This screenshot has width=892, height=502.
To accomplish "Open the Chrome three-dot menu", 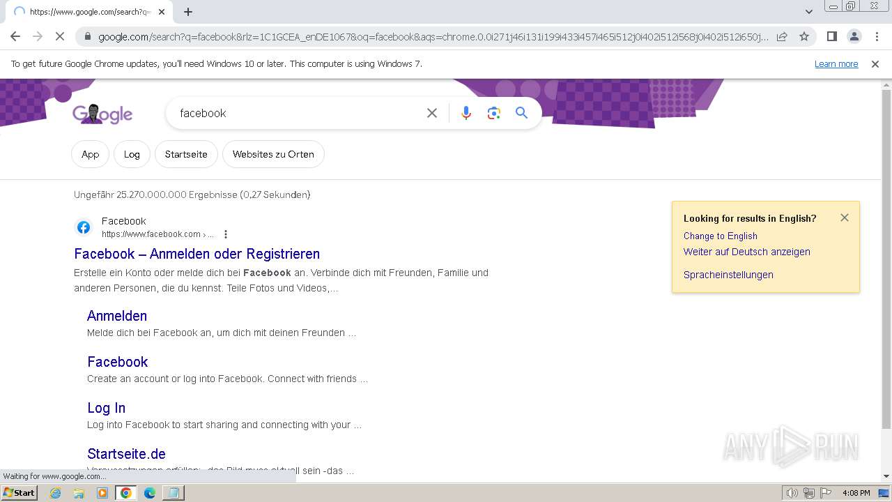I will 877,36.
